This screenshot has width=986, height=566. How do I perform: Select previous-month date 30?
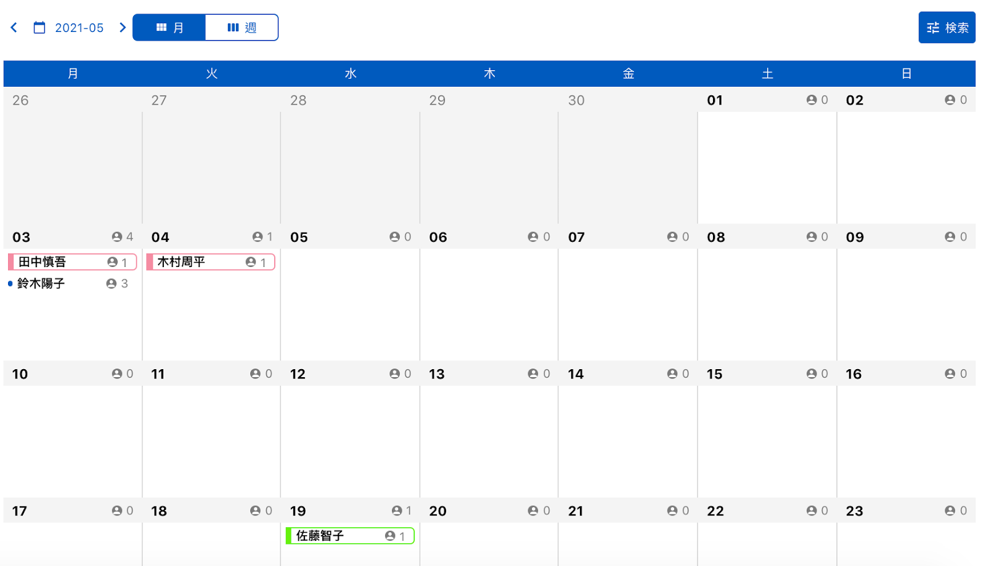tap(576, 100)
